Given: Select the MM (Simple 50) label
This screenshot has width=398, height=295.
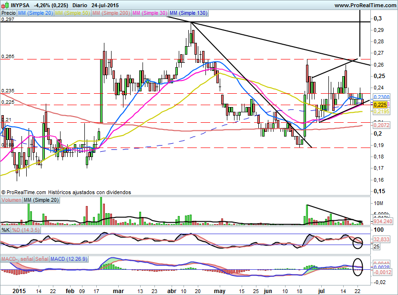Looking at the screenshot, I should click(72, 13).
